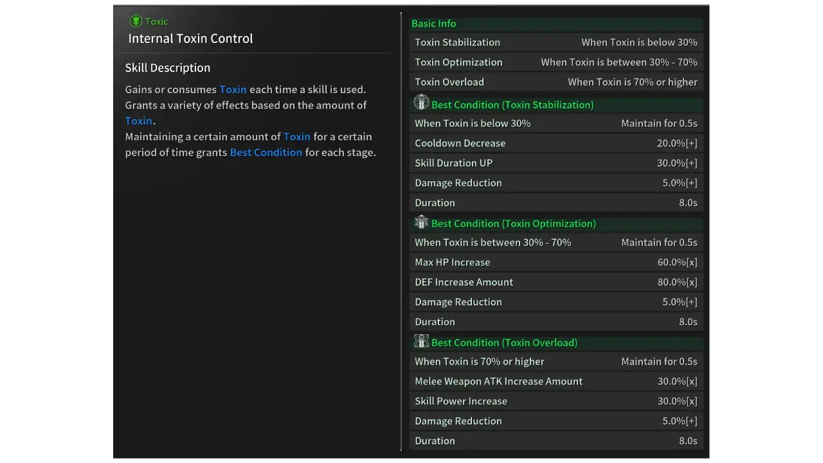The width and height of the screenshot is (823, 463).
Task: Select the Toxin Stabilization row
Action: pos(556,42)
